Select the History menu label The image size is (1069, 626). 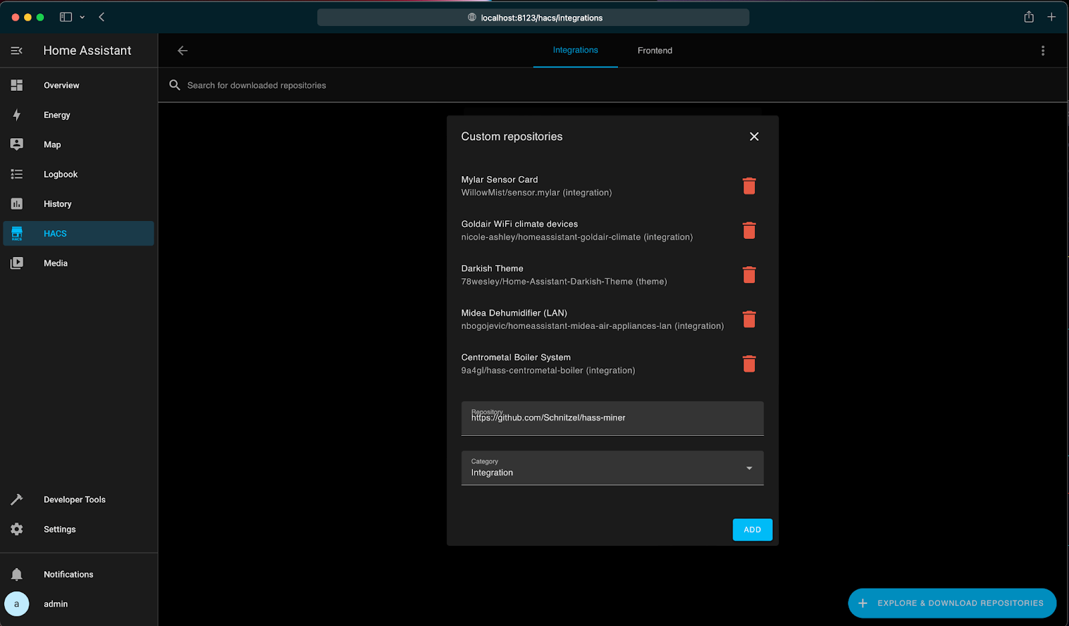click(x=57, y=204)
